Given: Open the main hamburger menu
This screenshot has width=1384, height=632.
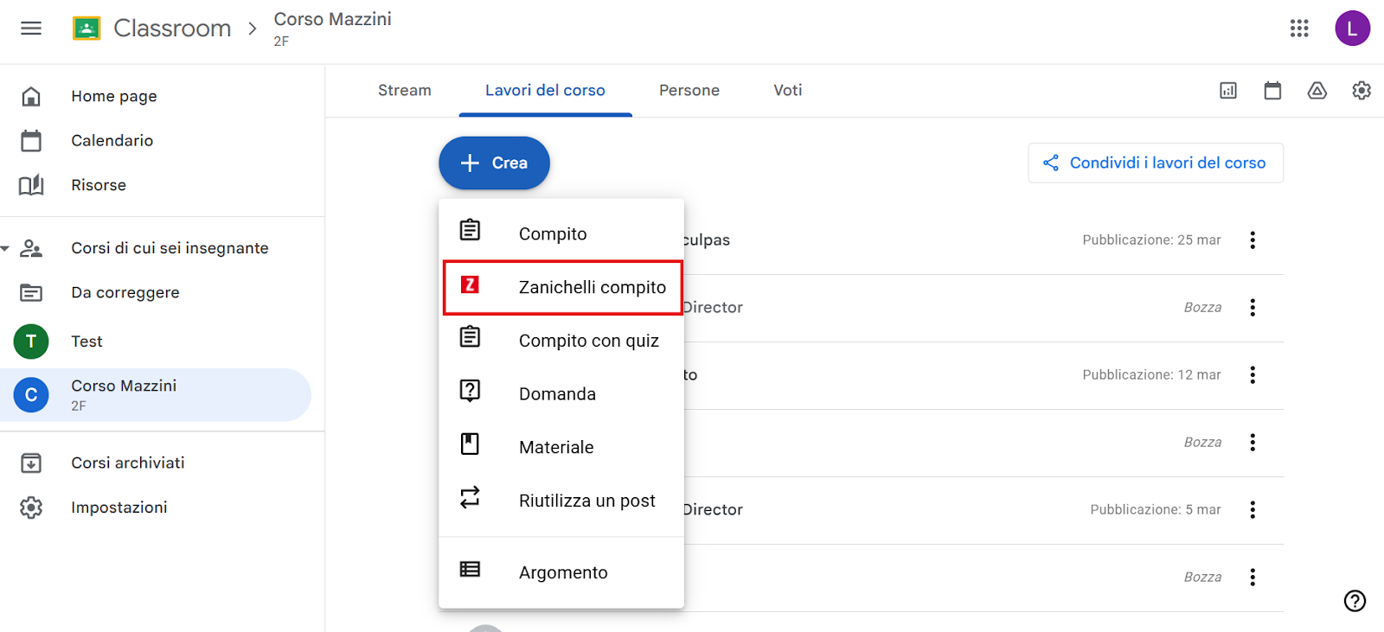Looking at the screenshot, I should pyautogui.click(x=31, y=29).
